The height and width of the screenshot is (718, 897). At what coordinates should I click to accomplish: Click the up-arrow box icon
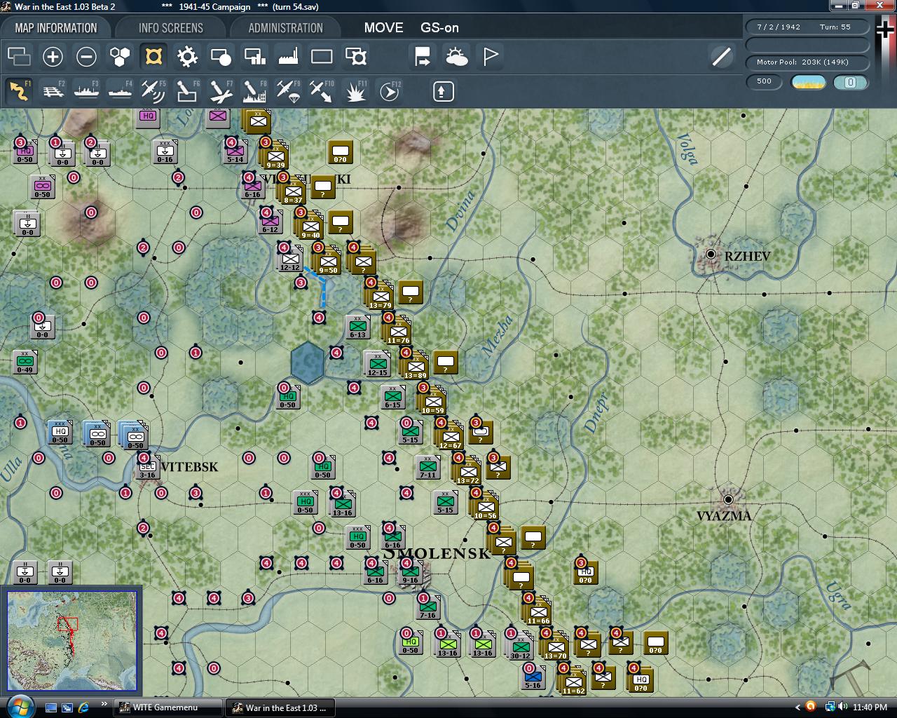click(x=443, y=91)
